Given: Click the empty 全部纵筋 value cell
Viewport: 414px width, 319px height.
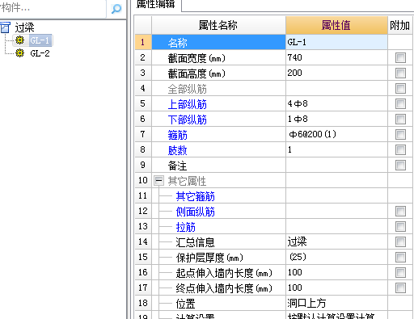Looking at the screenshot, I should [336, 88].
